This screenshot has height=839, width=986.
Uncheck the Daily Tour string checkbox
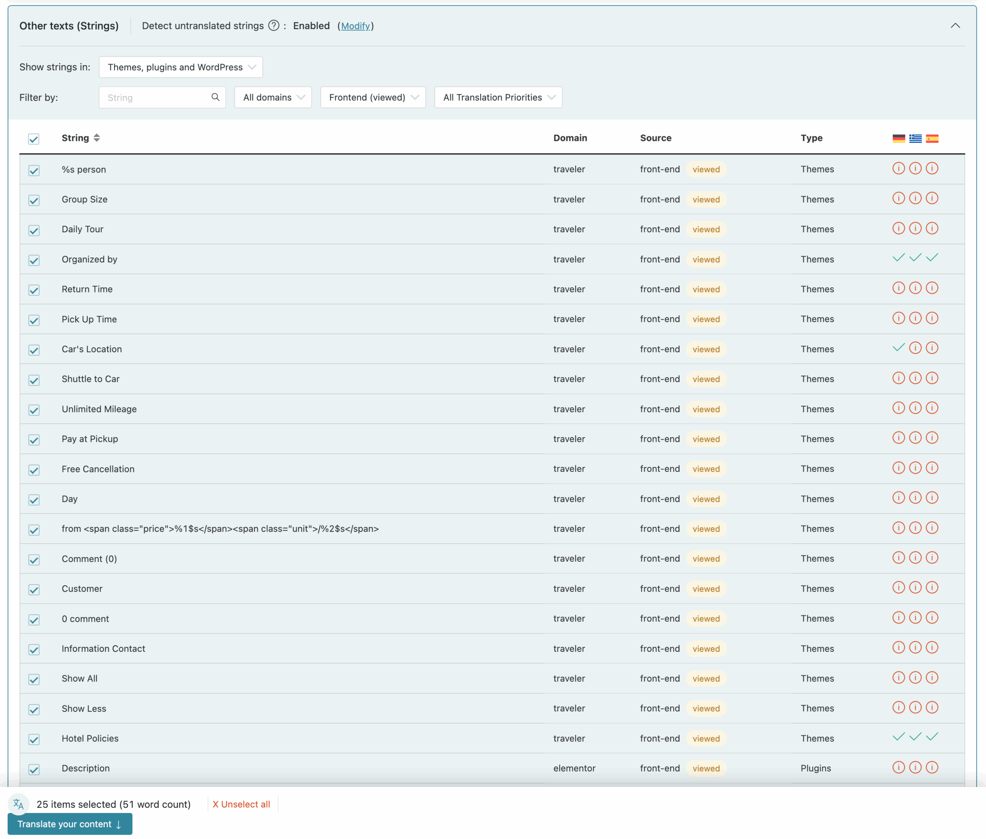pos(34,231)
